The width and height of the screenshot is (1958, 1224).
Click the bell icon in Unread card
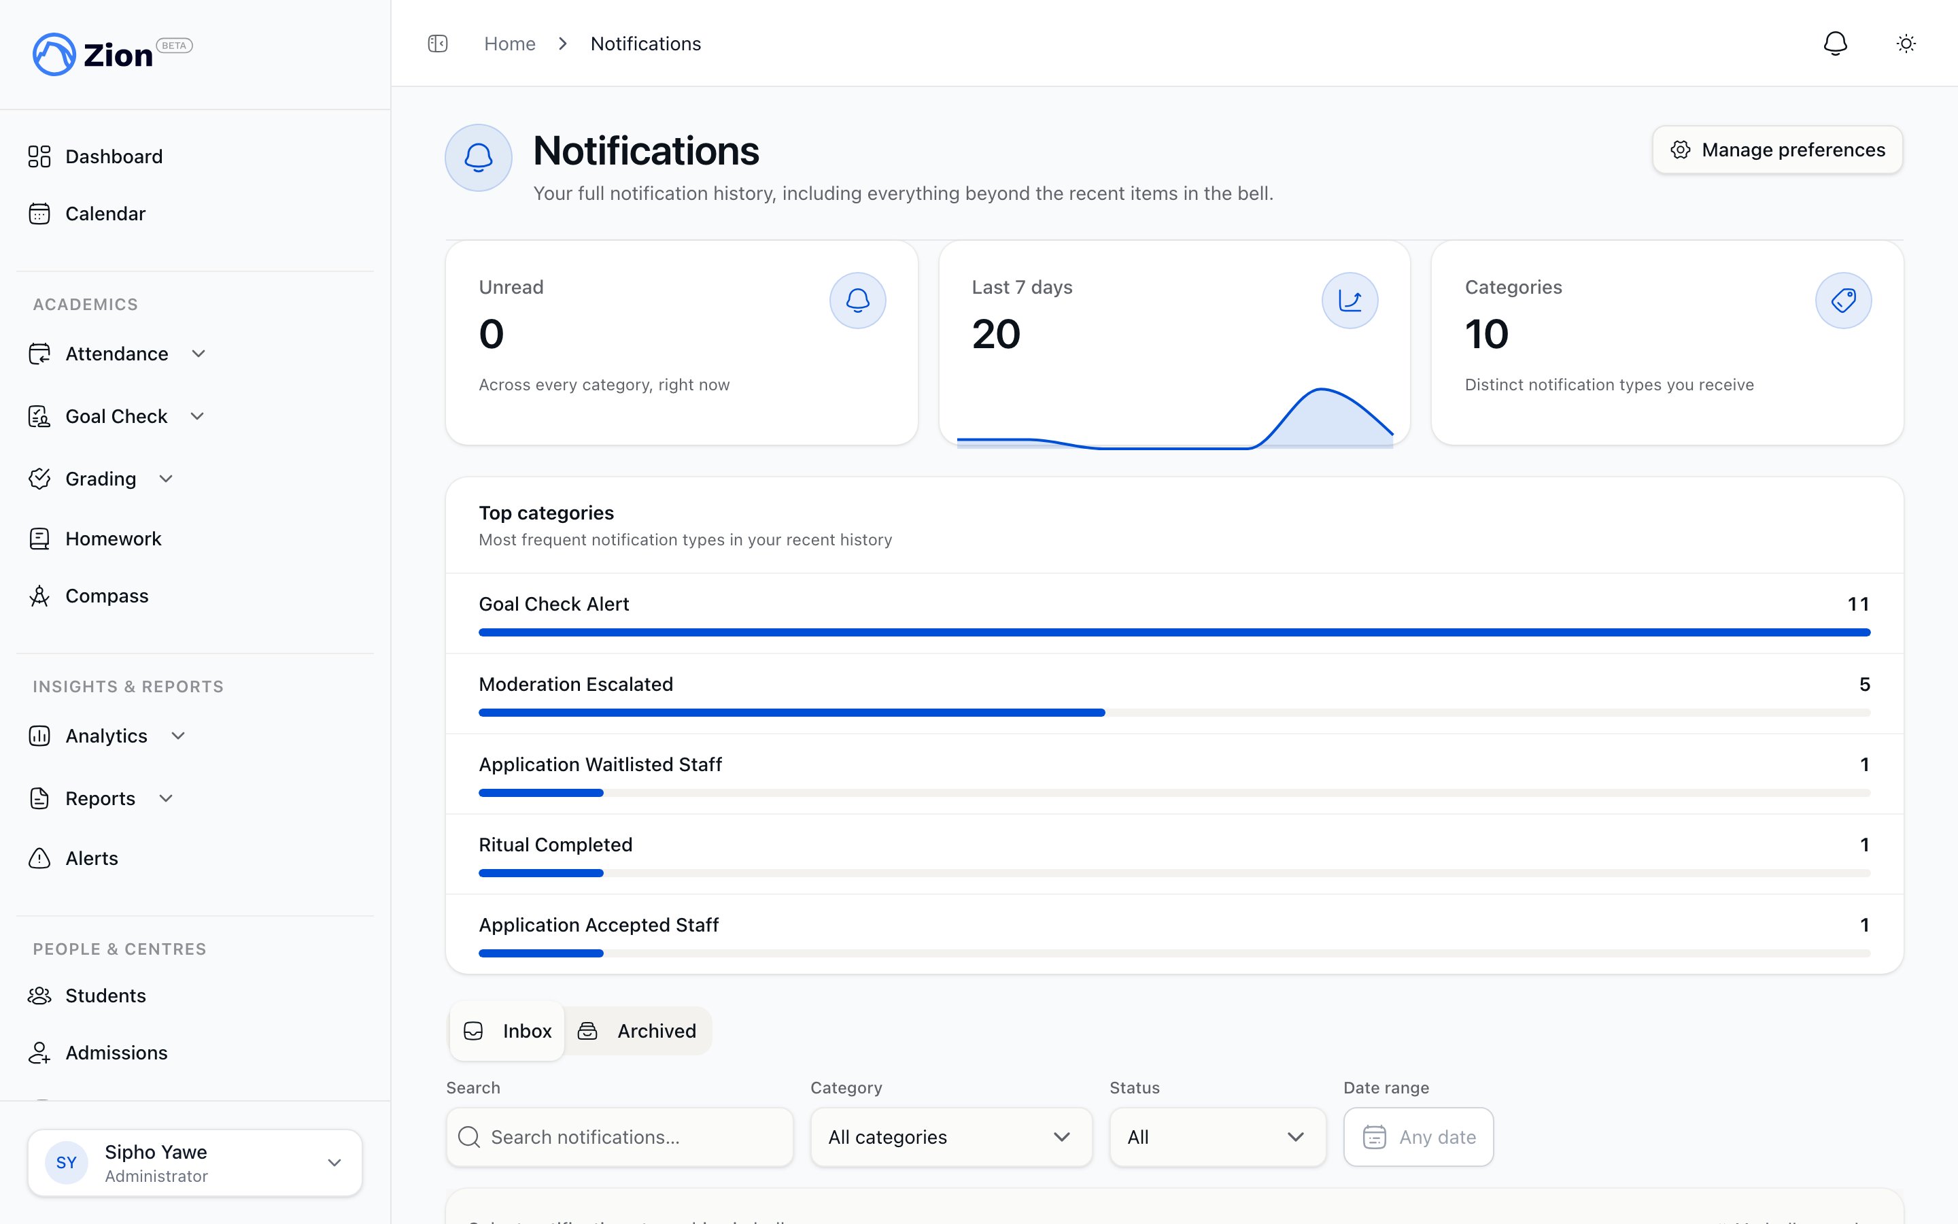point(857,301)
